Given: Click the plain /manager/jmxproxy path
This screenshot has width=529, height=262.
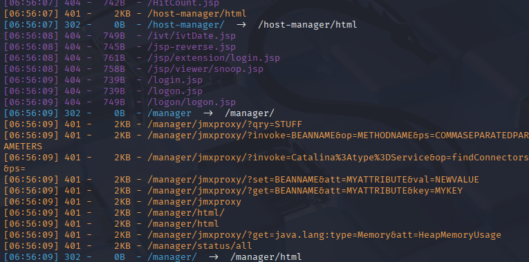Looking at the screenshot, I should click(x=194, y=202).
